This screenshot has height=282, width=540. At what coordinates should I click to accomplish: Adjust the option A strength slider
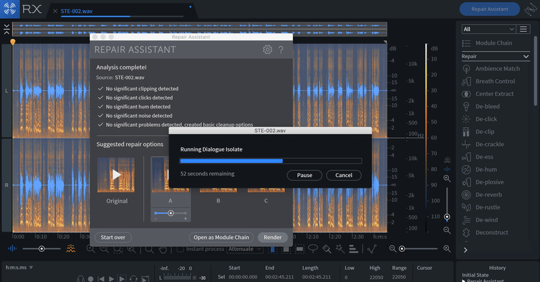pos(171,213)
